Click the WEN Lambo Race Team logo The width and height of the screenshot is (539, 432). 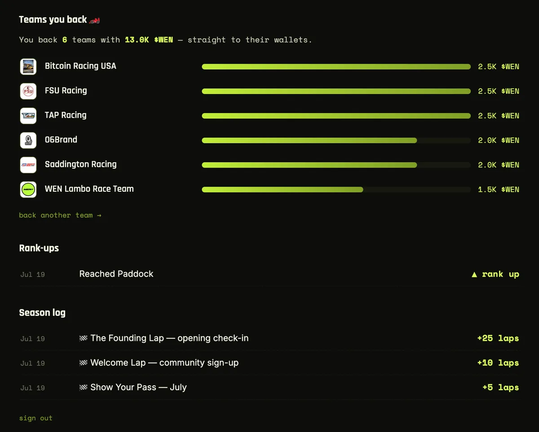coord(28,190)
